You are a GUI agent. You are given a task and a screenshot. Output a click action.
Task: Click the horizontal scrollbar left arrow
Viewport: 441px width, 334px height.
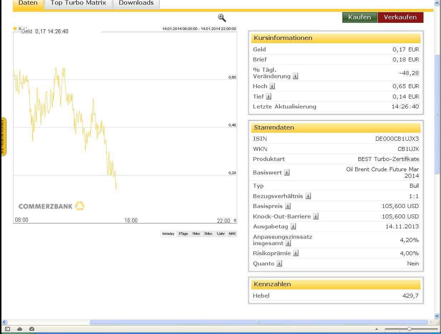pos(4,322)
